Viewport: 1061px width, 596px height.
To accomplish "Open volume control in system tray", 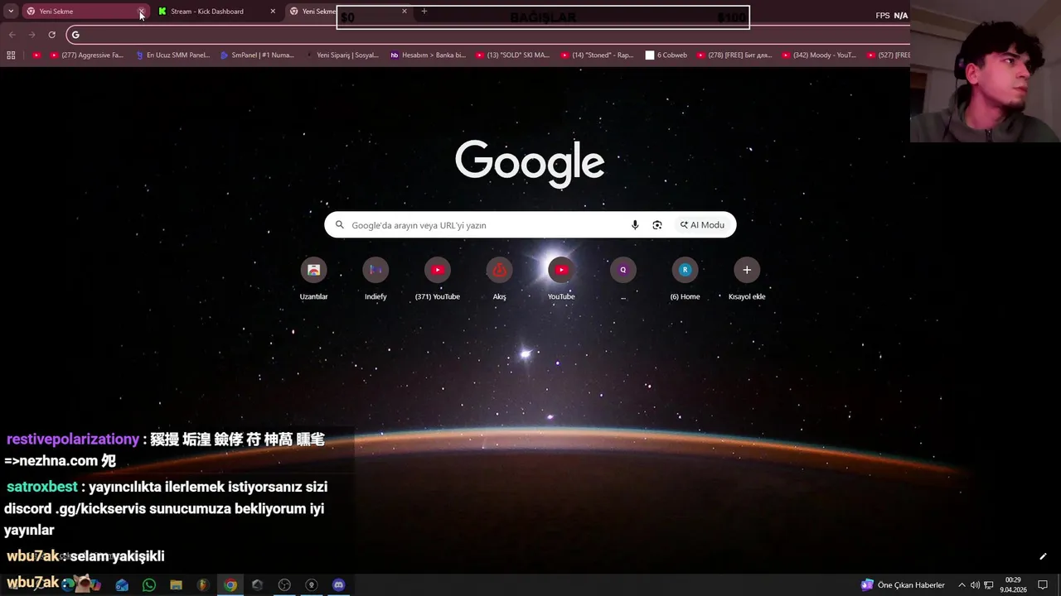I will click(x=975, y=585).
